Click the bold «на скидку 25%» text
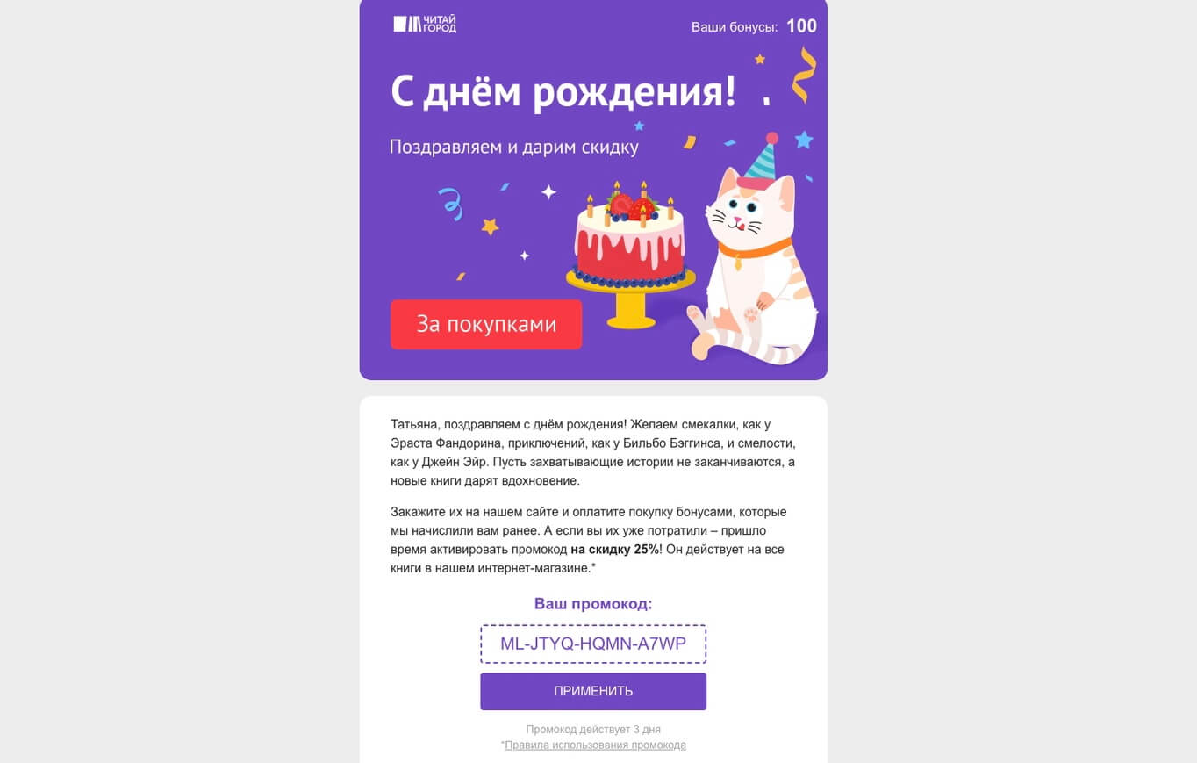 point(614,550)
